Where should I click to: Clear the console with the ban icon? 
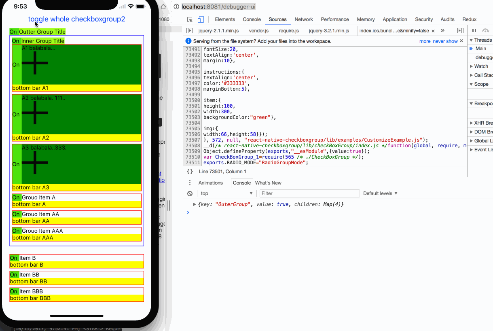click(x=190, y=193)
